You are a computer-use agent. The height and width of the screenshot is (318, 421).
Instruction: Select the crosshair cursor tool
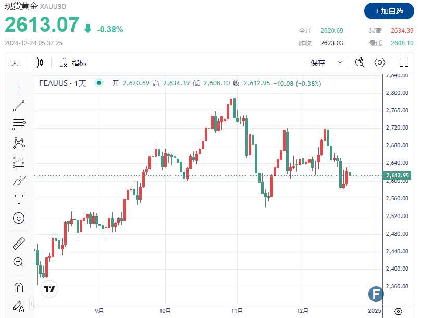click(x=19, y=87)
